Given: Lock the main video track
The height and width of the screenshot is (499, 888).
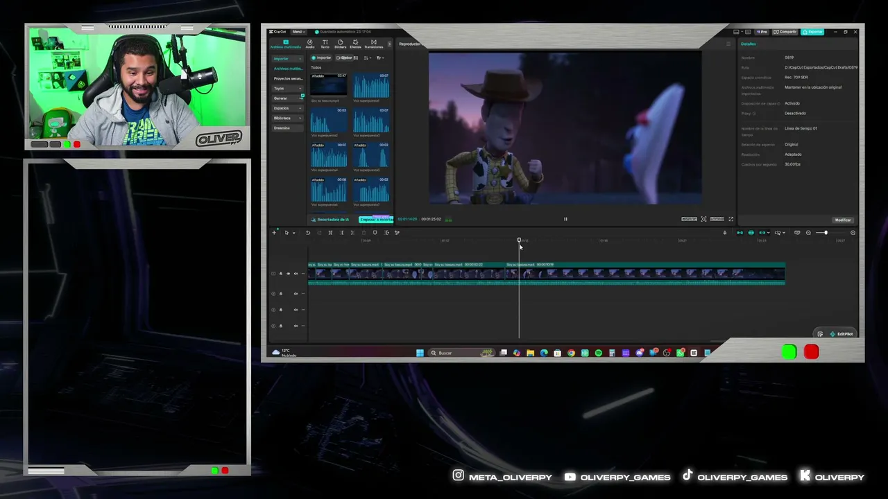Looking at the screenshot, I should coord(281,274).
